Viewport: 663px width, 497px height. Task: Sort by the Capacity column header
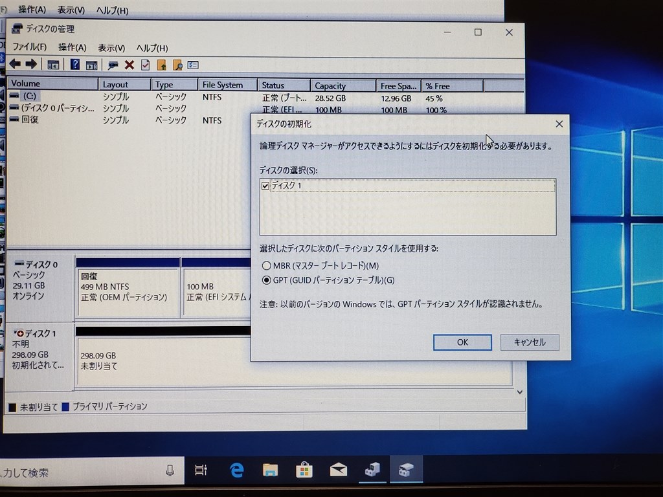pos(343,86)
